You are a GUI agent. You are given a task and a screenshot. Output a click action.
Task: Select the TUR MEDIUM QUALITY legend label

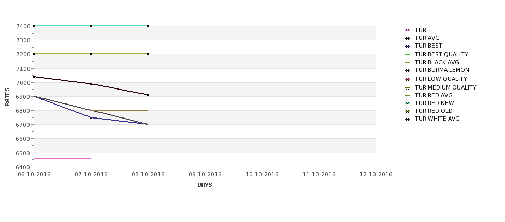coord(445,87)
